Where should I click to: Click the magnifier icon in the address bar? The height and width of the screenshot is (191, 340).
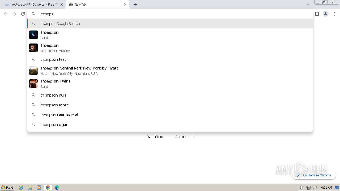(33, 14)
